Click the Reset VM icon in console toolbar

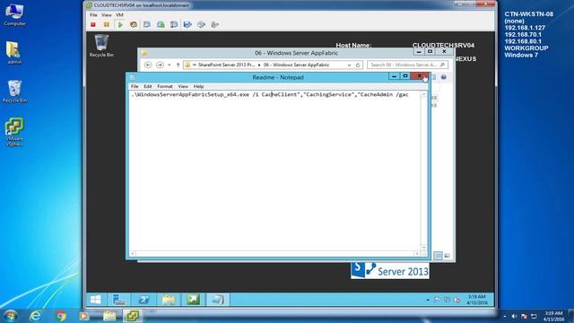pyautogui.click(x=134, y=24)
